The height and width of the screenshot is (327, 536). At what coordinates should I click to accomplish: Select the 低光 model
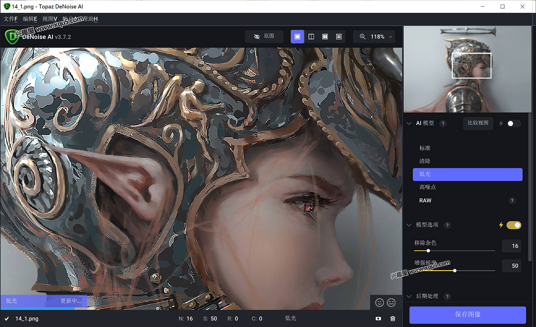pyautogui.click(x=467, y=174)
